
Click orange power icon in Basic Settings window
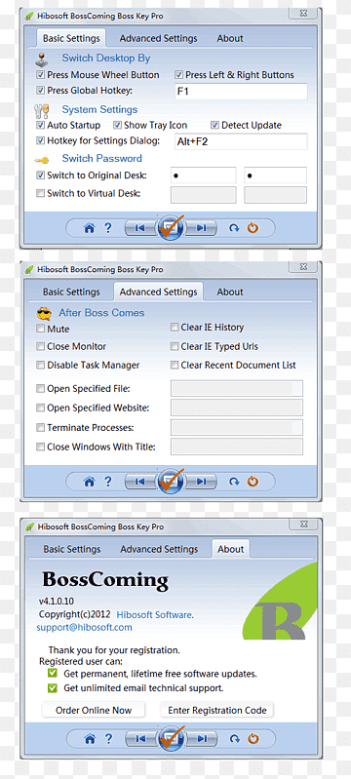[x=253, y=228]
